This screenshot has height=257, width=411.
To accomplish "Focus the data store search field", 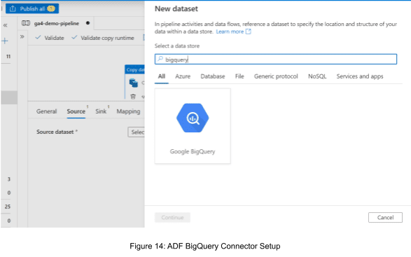I will 276,60.
